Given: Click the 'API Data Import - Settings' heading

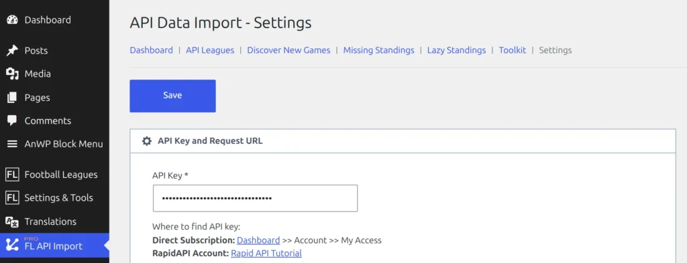Looking at the screenshot, I should (220, 23).
